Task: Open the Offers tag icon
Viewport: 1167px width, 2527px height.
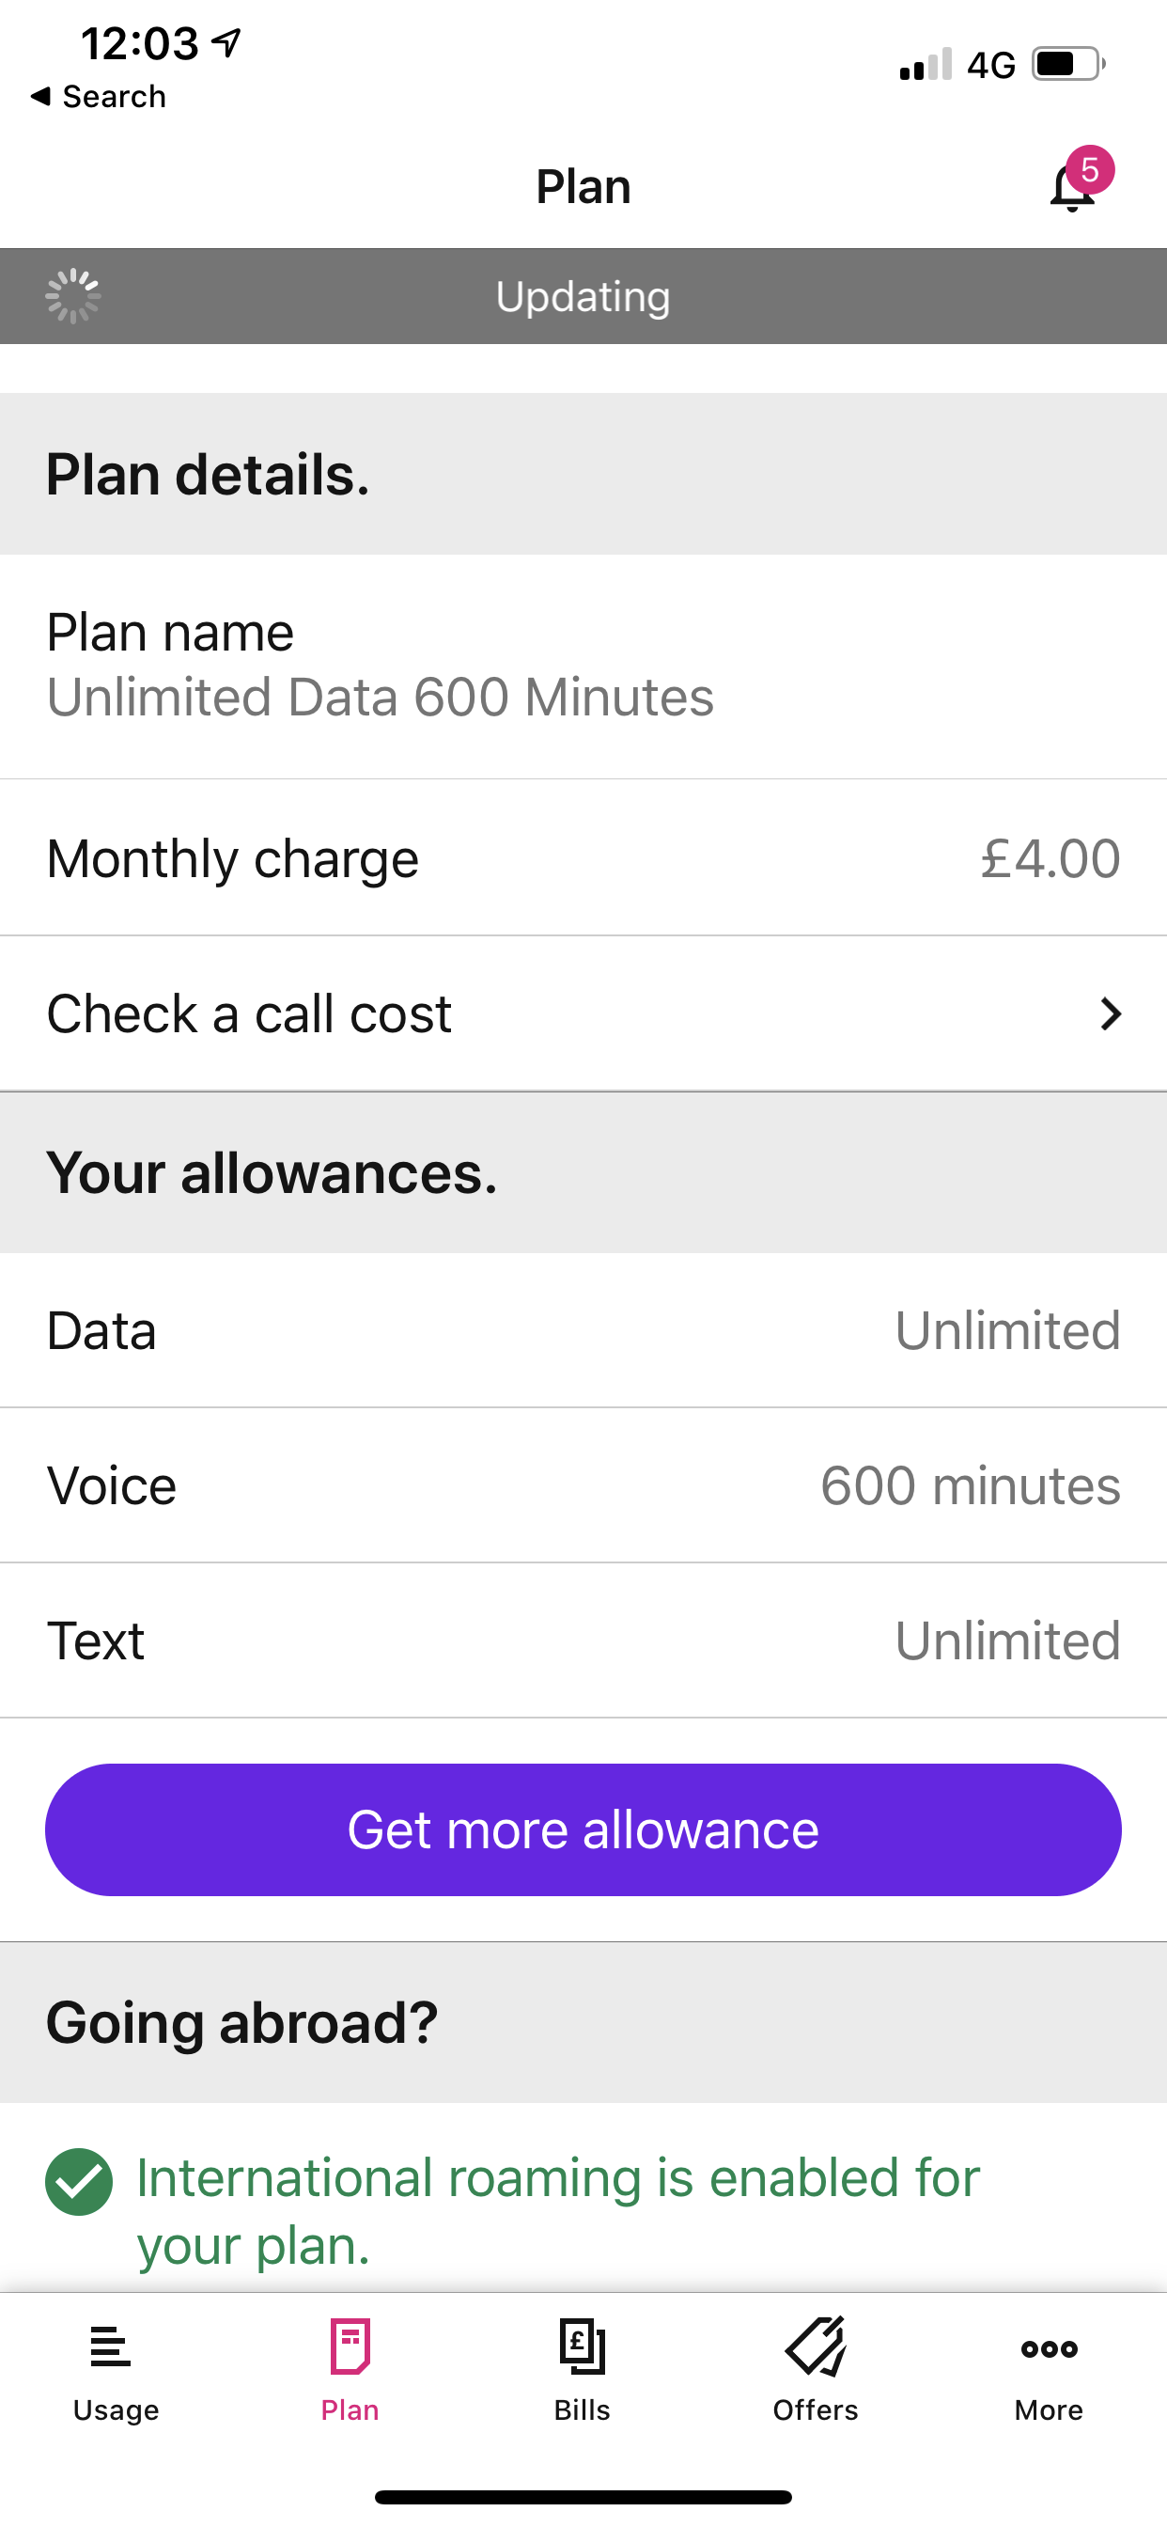Action: 816,2346
